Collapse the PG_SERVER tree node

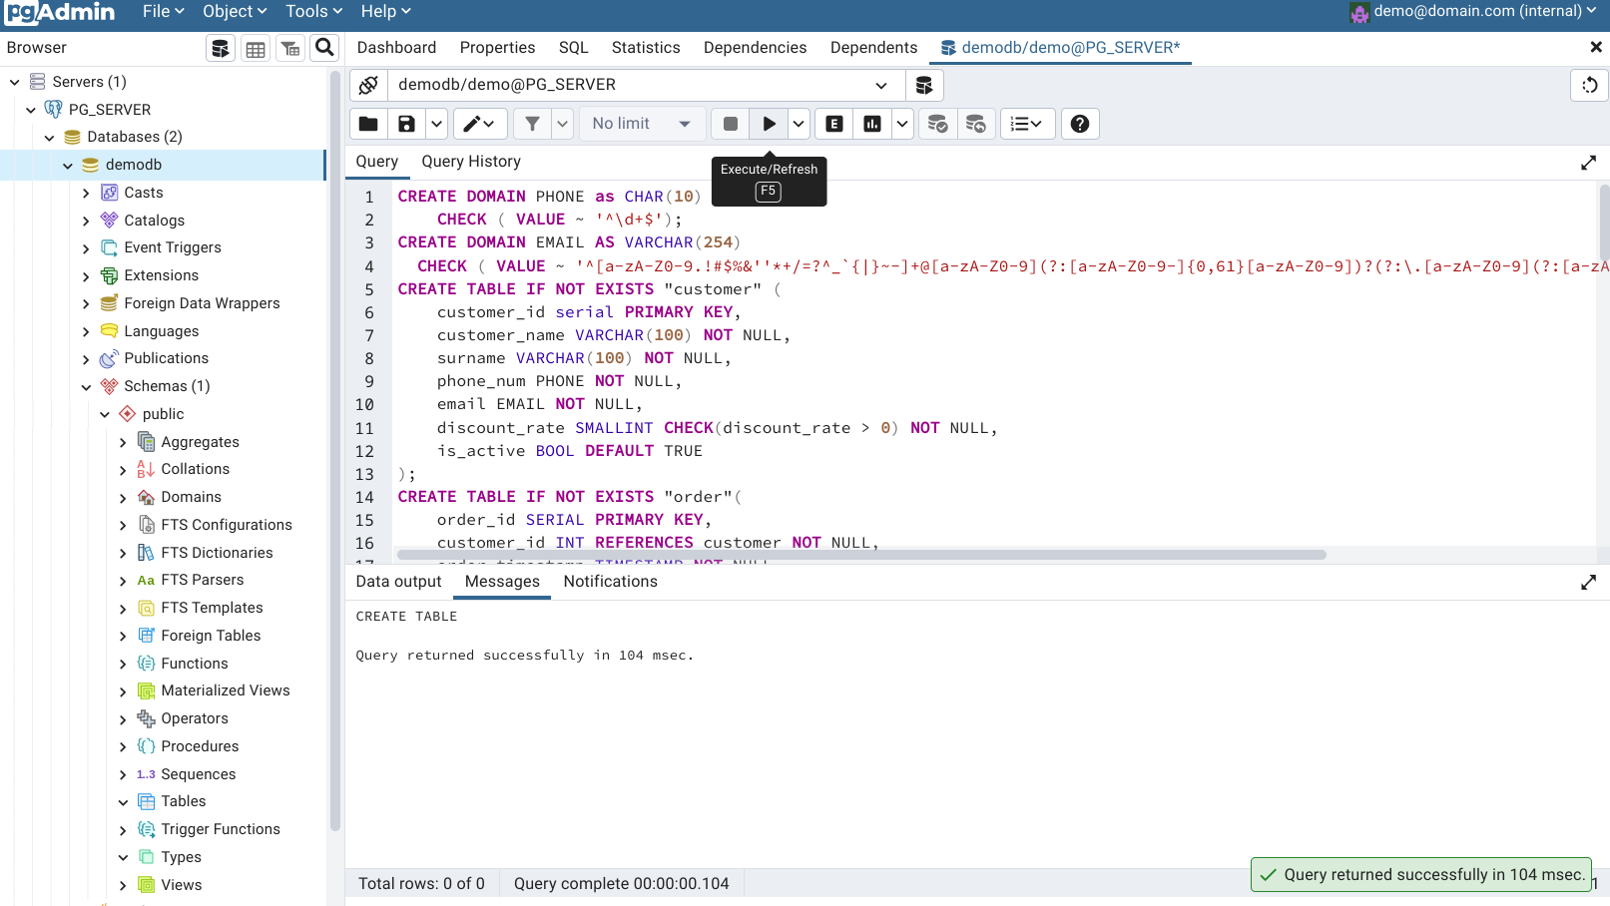click(31, 110)
